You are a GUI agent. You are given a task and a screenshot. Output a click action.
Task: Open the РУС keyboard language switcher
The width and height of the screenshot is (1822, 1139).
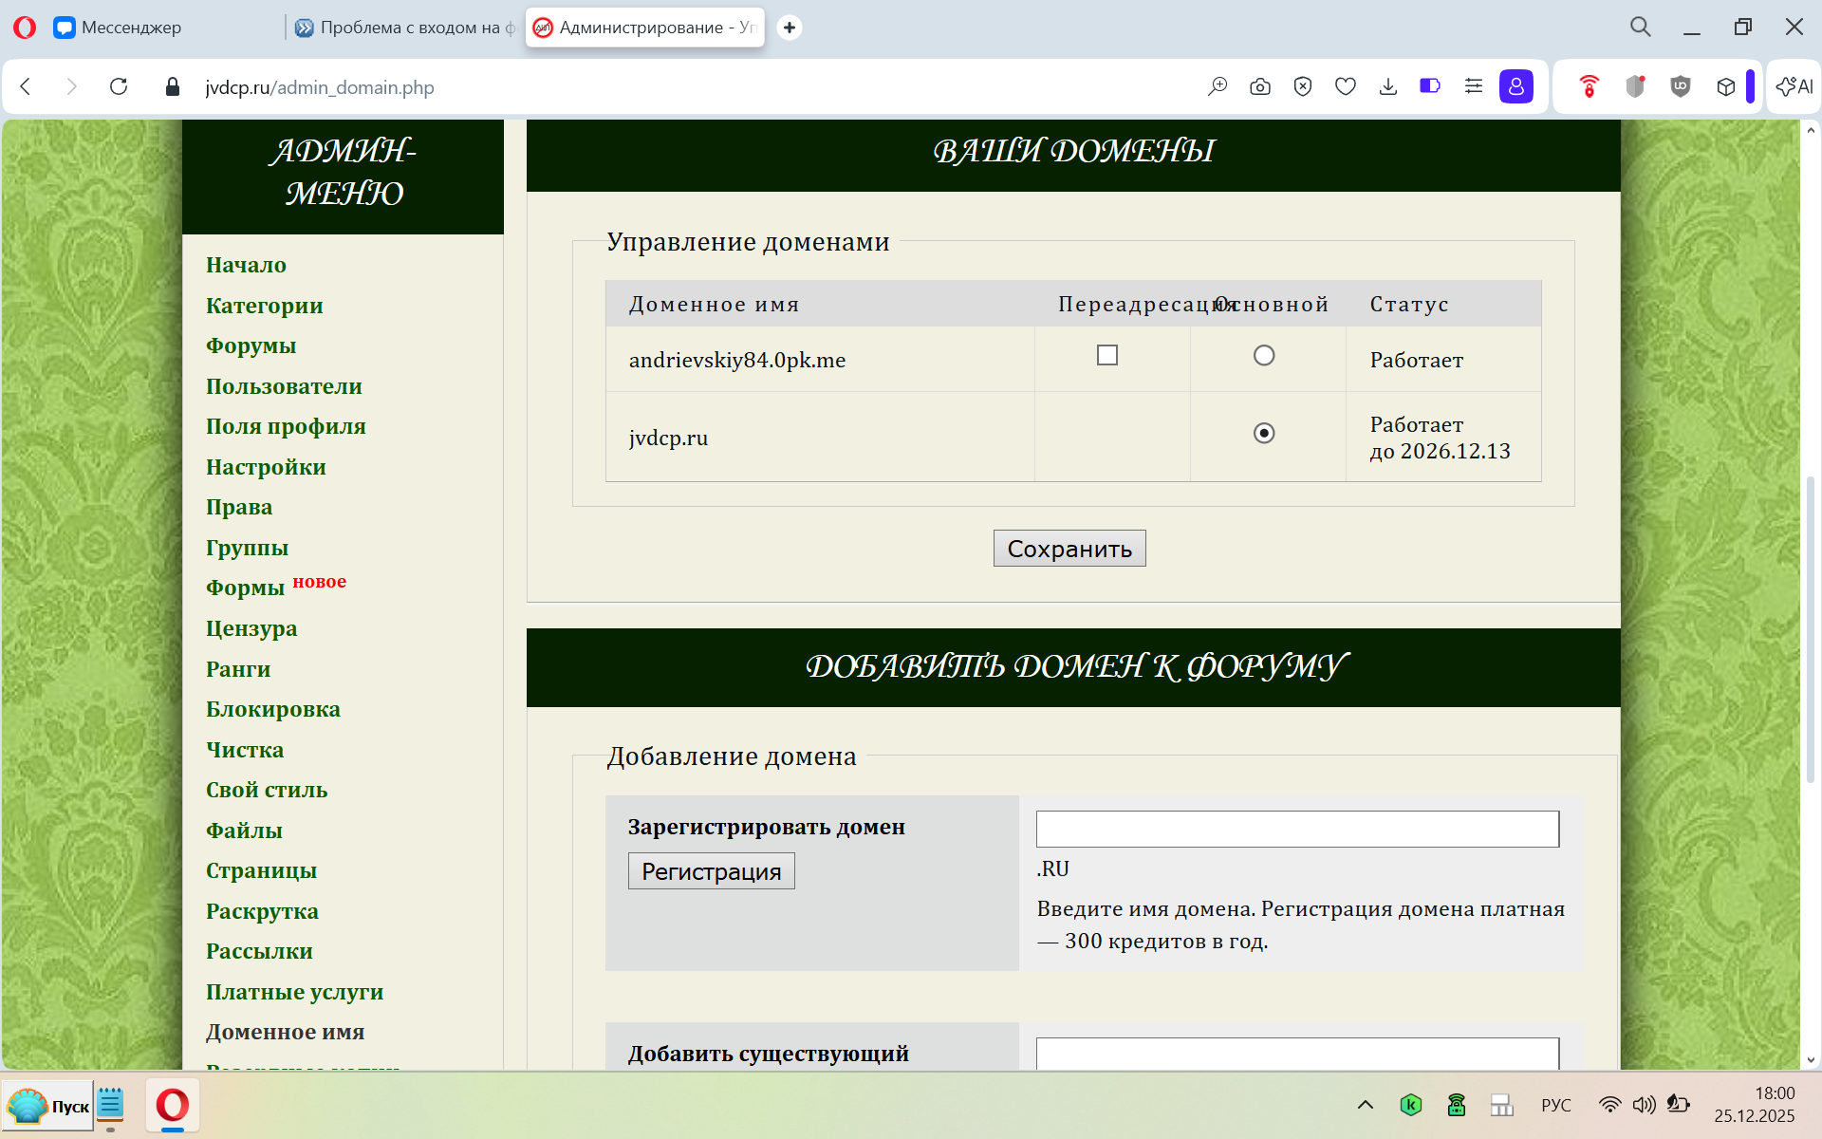1555,1105
